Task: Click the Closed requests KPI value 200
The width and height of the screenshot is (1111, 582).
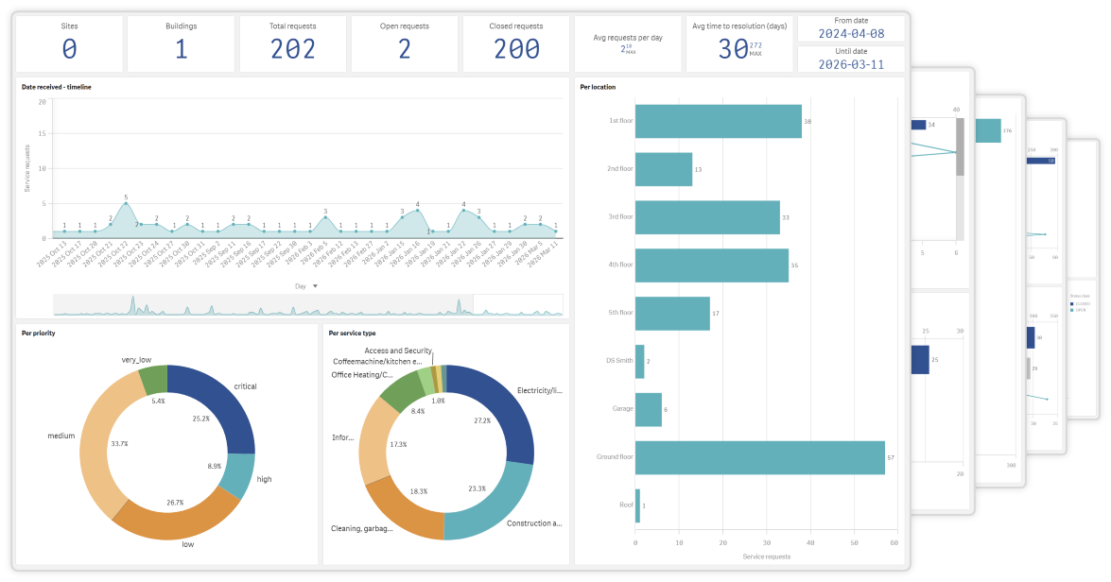Action: pyautogui.click(x=516, y=49)
